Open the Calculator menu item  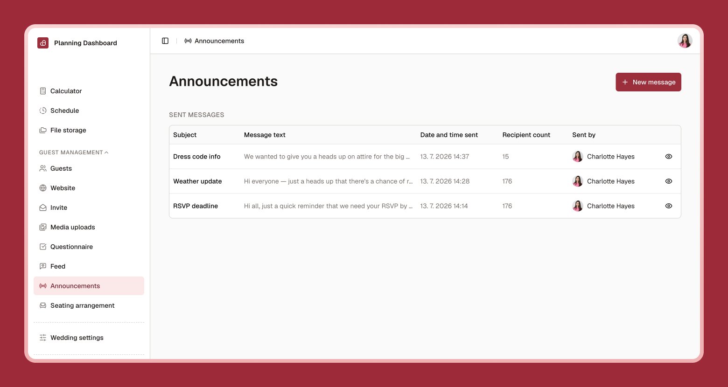(89, 91)
